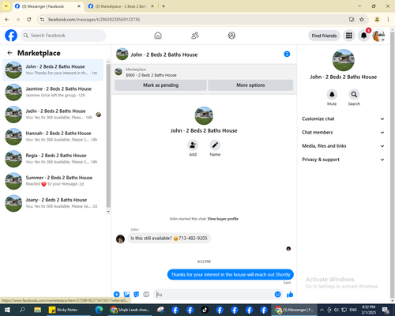This screenshot has height=316, width=395.
Task: Switch to the Marketplace browser tab
Action: [121, 6]
